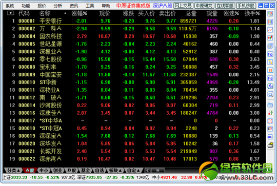
Task: Click the red trend line chart sidebar icon
Action: tap(270, 30)
